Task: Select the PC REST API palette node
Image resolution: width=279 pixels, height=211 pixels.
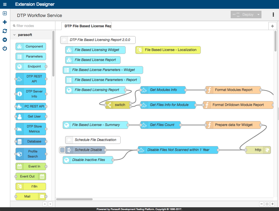Action: click(31, 106)
